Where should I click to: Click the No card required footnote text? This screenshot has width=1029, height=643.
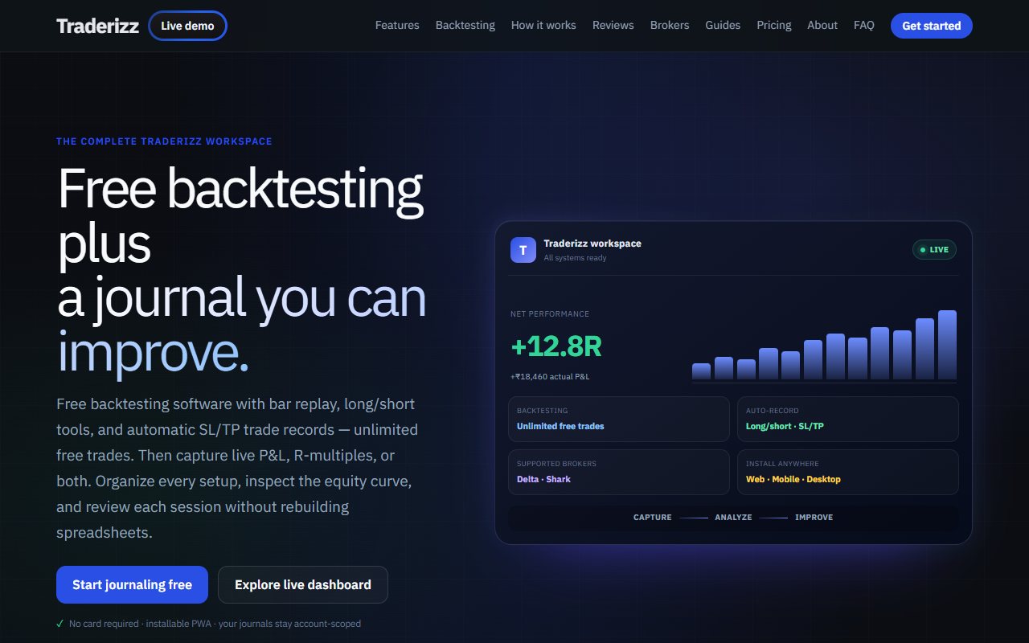215,624
